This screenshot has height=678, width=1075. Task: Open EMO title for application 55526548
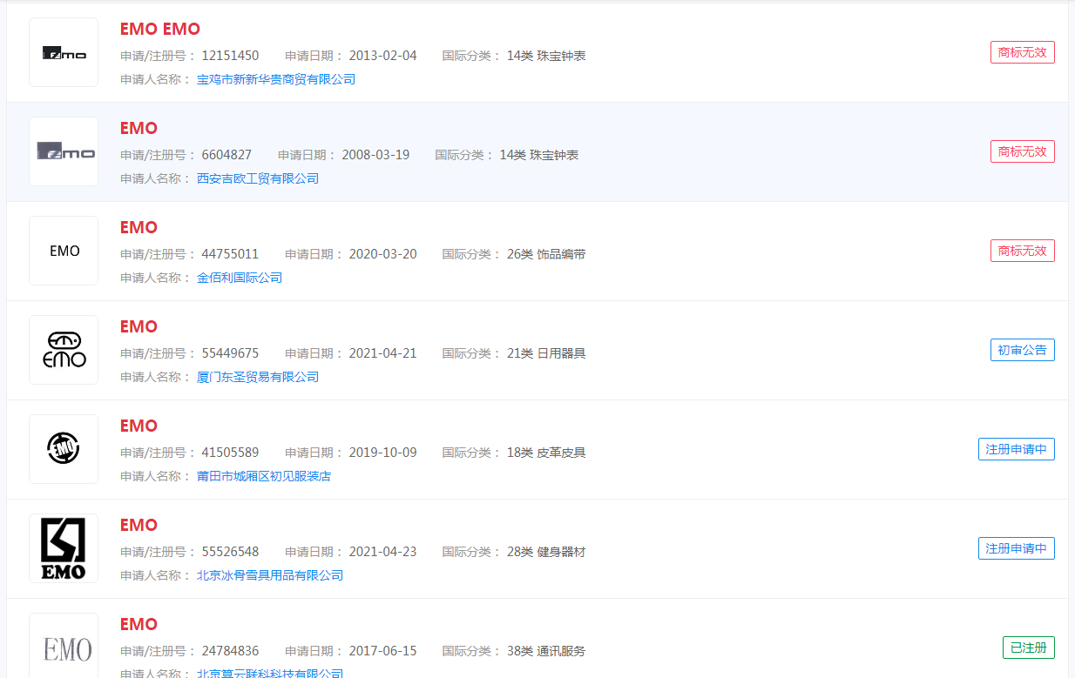pos(139,526)
